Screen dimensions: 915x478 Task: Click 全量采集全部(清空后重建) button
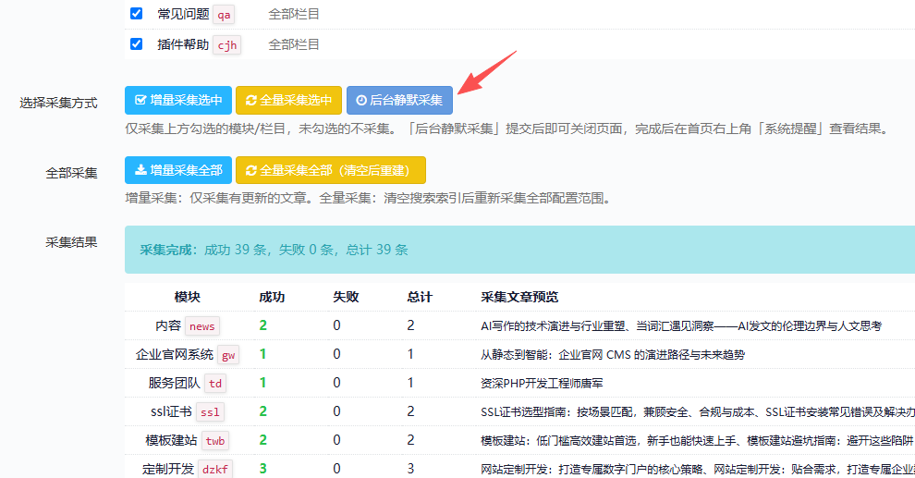[x=330, y=170]
